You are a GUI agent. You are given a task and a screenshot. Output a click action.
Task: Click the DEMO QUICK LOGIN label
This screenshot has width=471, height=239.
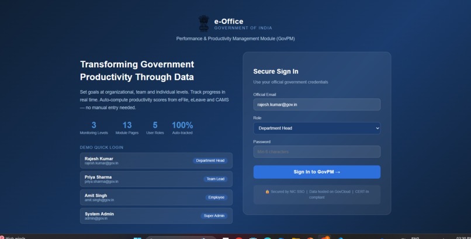(x=102, y=147)
